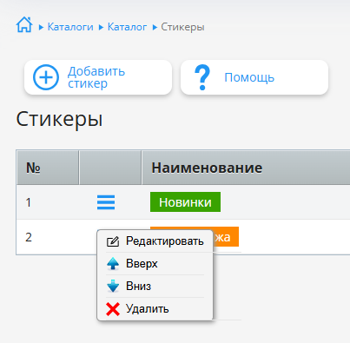This screenshot has height=343, width=350.
Task: Click the № column header
Action: (48, 168)
